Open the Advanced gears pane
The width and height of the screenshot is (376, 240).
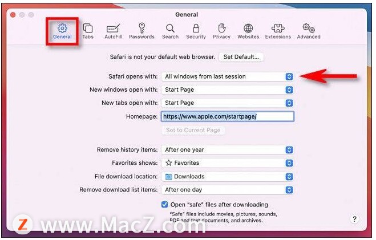click(x=309, y=31)
